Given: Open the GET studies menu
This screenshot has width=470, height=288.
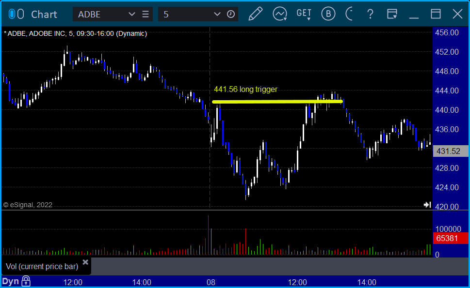Looking at the screenshot, I should (x=304, y=14).
